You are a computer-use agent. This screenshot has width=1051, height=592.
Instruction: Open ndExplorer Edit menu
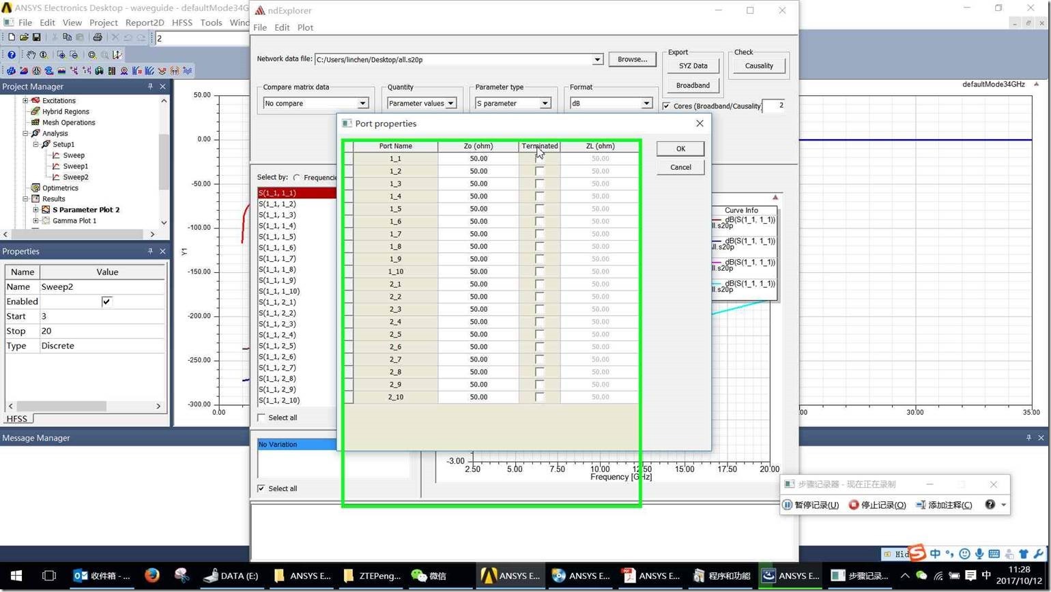pyautogui.click(x=282, y=27)
